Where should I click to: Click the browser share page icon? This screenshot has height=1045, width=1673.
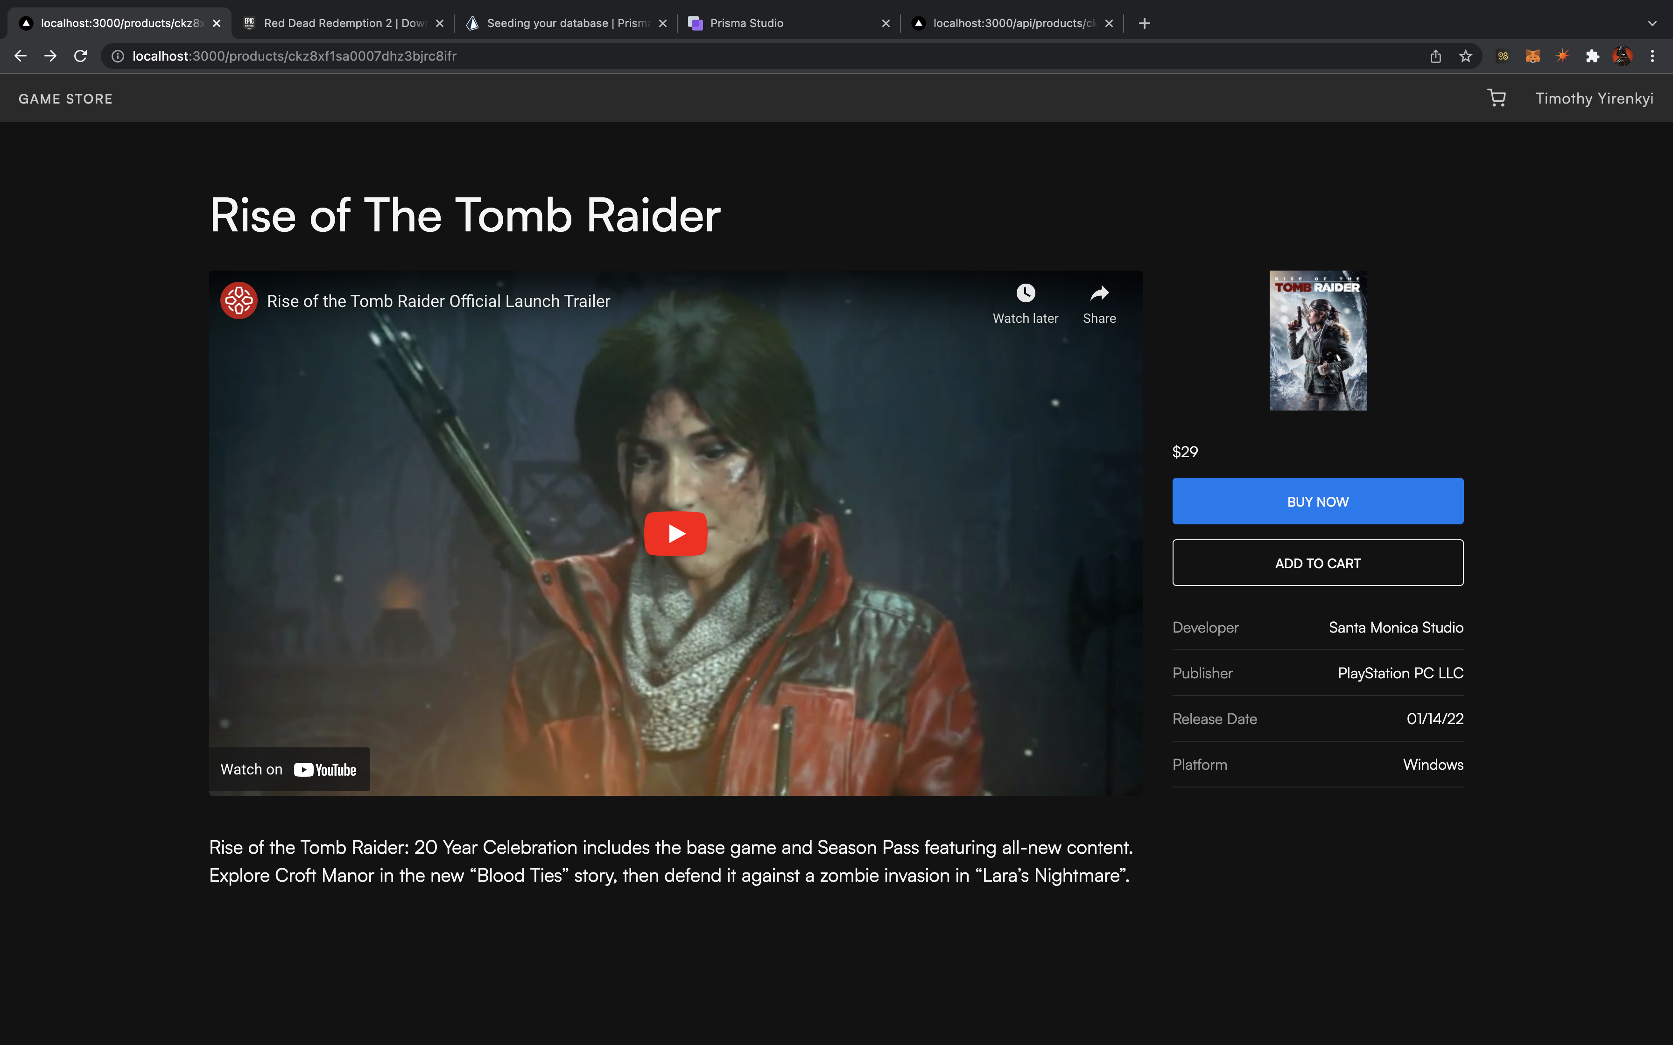pos(1435,56)
